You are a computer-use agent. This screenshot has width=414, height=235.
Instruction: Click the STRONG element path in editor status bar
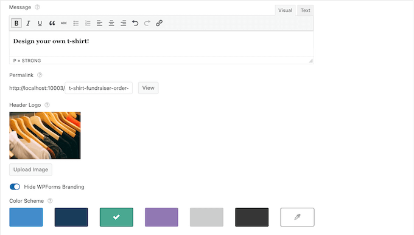click(x=31, y=61)
